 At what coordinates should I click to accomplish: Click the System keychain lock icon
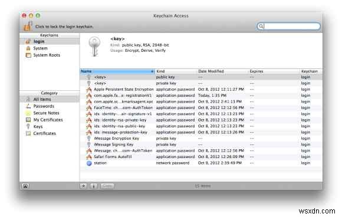28,48
